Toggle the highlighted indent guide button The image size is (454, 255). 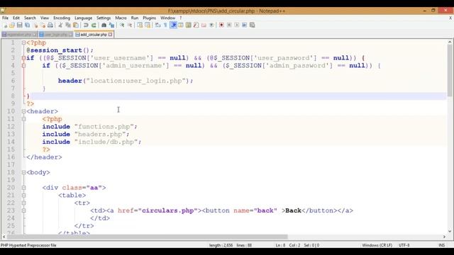click(173, 25)
